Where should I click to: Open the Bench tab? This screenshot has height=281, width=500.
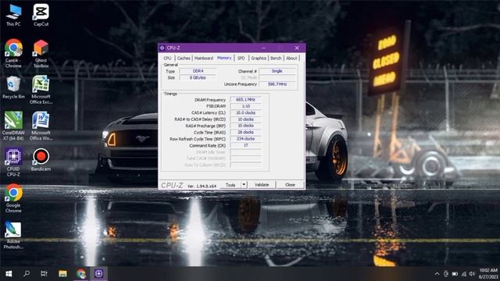coord(276,59)
